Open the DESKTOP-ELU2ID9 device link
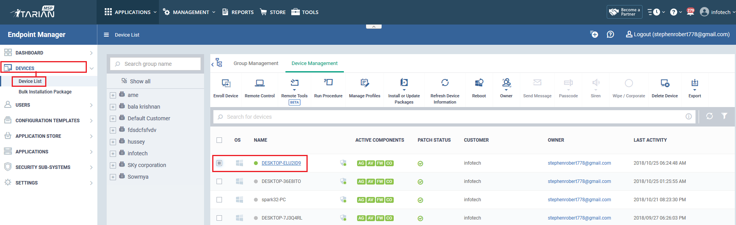The width and height of the screenshot is (736, 225). point(281,163)
